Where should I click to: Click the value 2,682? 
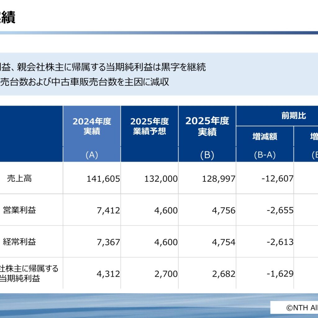click(224, 274)
